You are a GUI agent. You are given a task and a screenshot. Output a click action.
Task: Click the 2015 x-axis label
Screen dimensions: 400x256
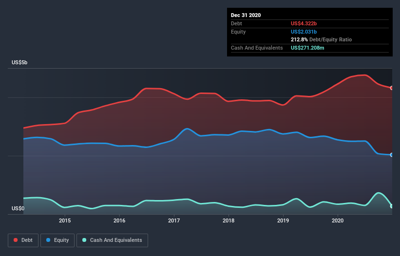click(x=65, y=220)
